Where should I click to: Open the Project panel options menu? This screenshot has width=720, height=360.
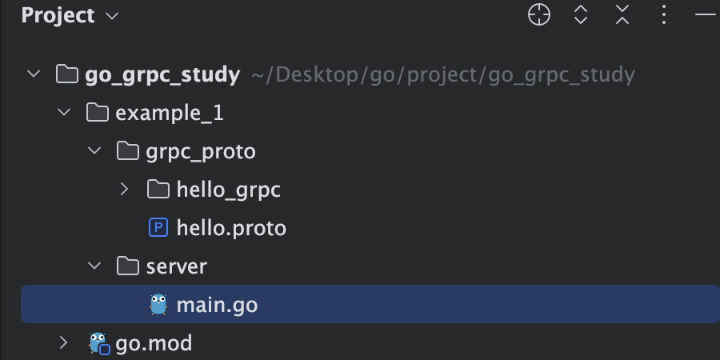click(x=663, y=15)
